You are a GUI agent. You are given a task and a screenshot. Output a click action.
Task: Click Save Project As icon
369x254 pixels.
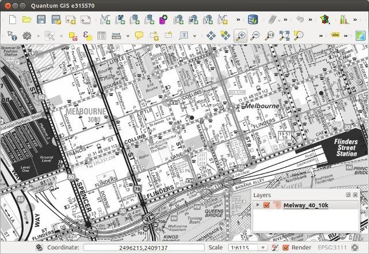click(x=57, y=20)
